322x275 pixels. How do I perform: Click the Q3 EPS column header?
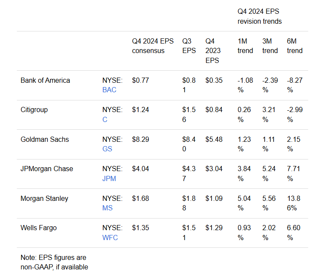(x=189, y=46)
